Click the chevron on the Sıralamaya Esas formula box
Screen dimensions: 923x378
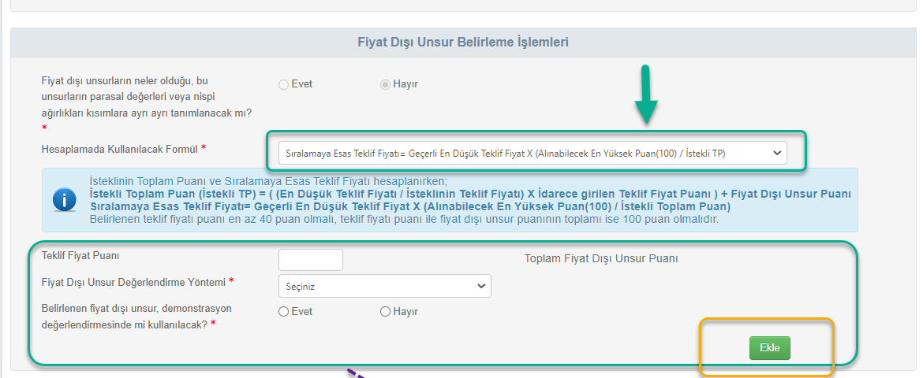pyautogui.click(x=776, y=153)
